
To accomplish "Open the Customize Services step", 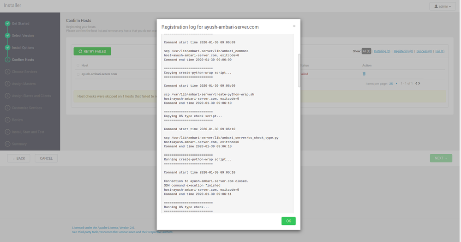I will pyautogui.click(x=27, y=108).
